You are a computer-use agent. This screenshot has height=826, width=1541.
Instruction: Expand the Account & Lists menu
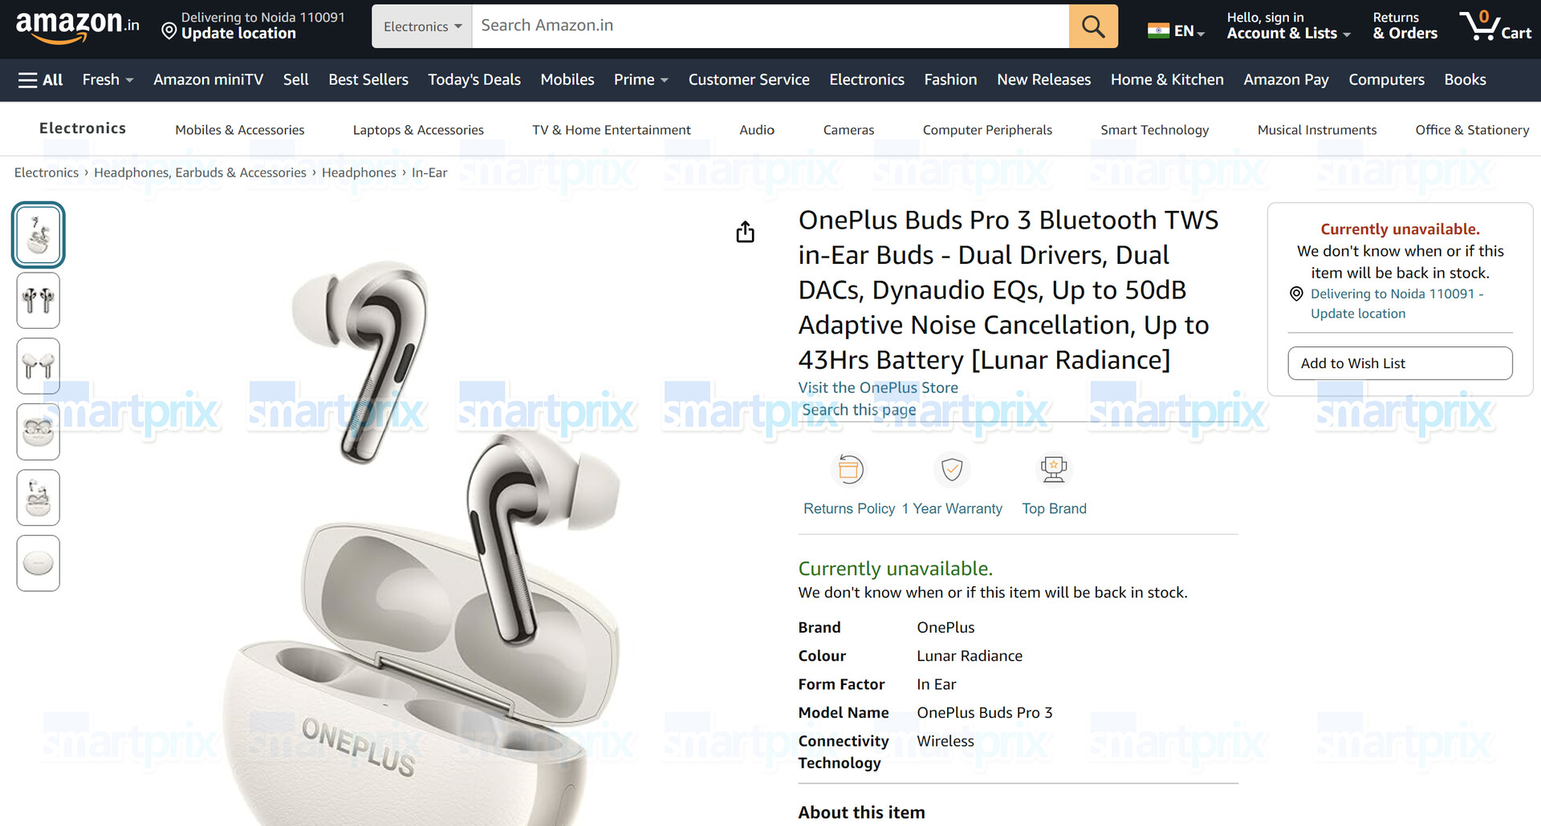tap(1288, 26)
